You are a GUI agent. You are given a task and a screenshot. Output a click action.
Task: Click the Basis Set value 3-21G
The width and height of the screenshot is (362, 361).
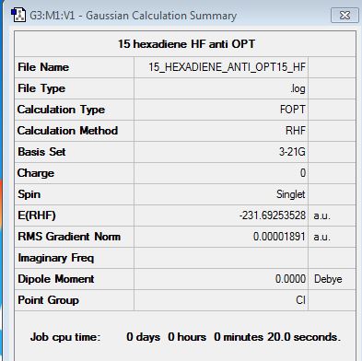point(292,152)
